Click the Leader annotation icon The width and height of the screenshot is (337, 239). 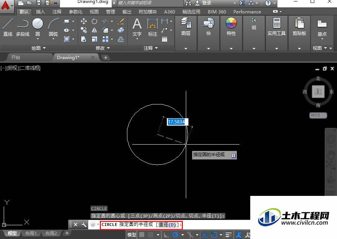pyautogui.click(x=165, y=30)
